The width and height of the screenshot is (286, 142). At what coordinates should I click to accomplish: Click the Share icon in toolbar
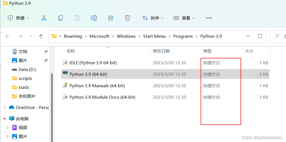[x=111, y=18]
